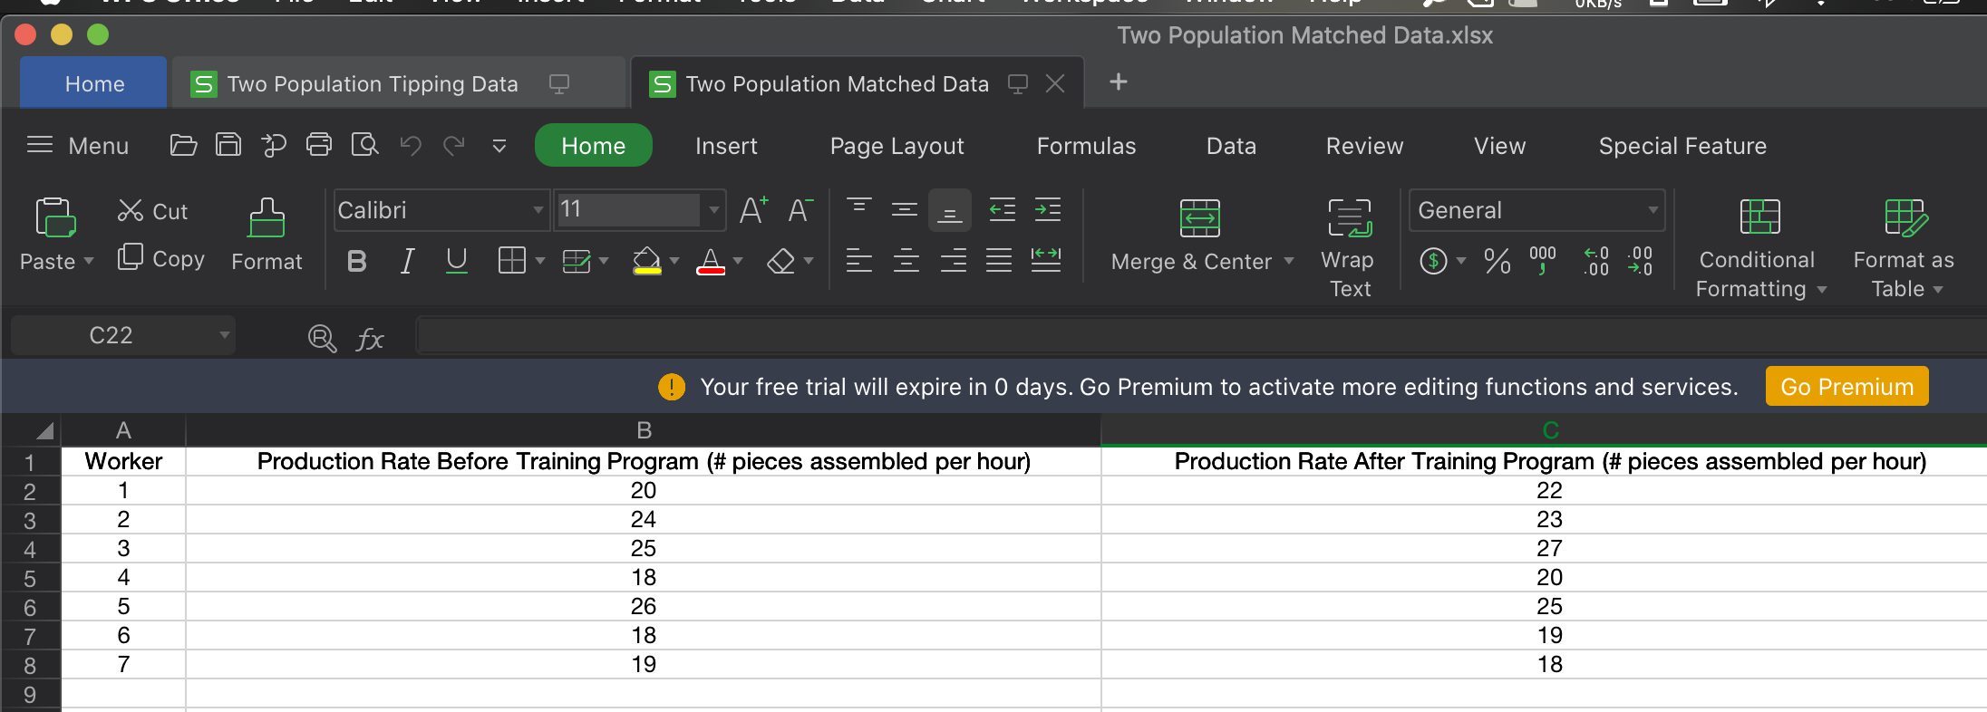Open Print Preview icon

[x=364, y=145]
